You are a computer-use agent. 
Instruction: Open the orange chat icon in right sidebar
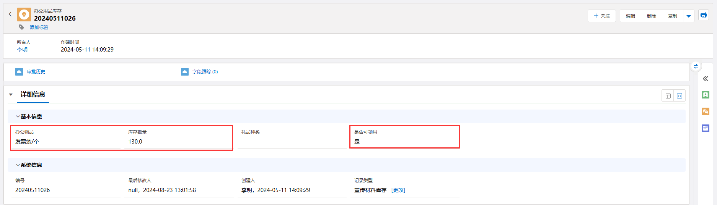pos(706,111)
